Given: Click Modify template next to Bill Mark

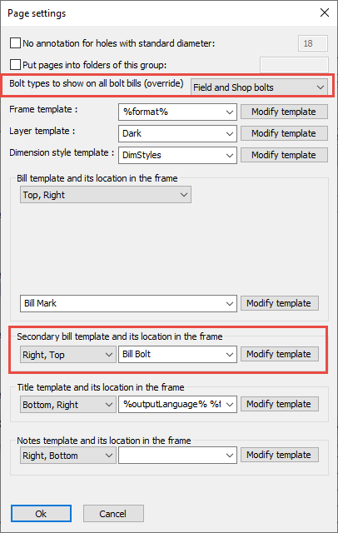Looking at the screenshot, I should (280, 303).
